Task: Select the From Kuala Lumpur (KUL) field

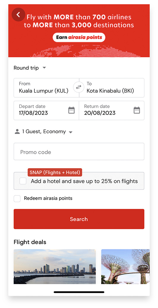Action: (46, 88)
